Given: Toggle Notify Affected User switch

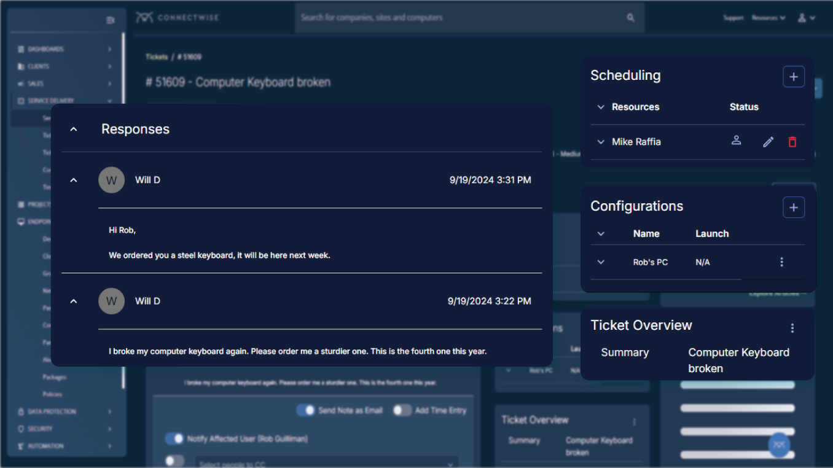Looking at the screenshot, I should click(174, 439).
